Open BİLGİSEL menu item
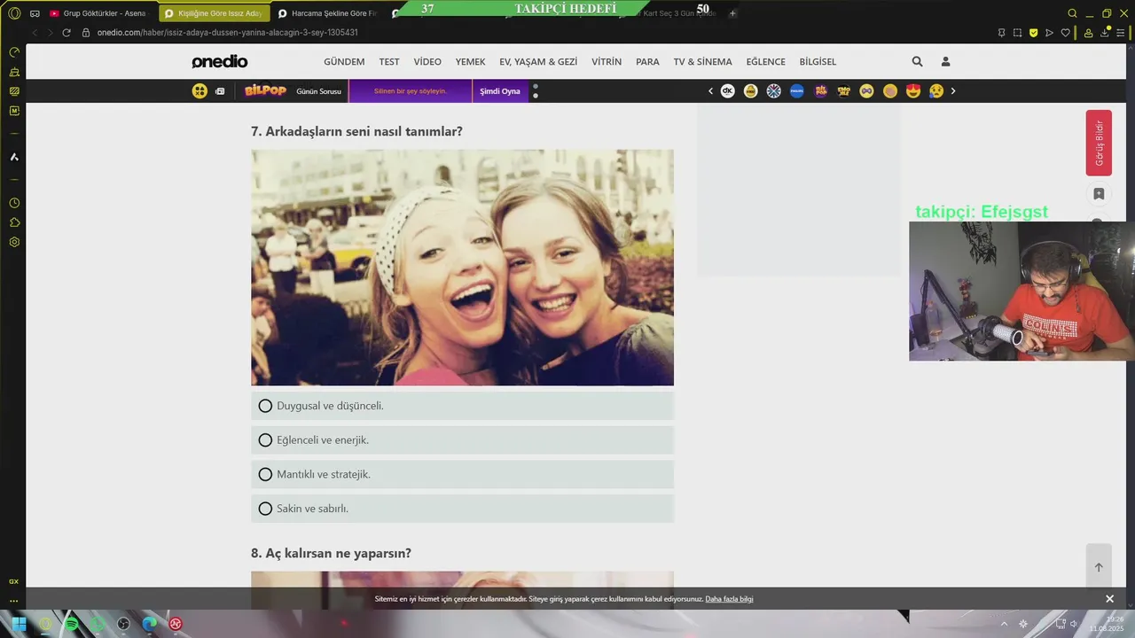This screenshot has width=1135, height=638. point(818,62)
